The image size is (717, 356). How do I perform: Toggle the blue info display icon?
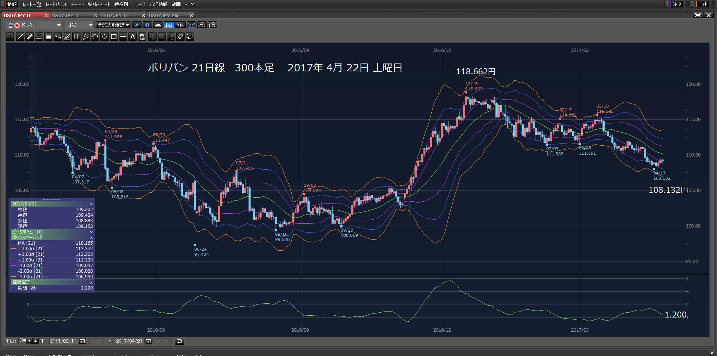tap(148, 25)
